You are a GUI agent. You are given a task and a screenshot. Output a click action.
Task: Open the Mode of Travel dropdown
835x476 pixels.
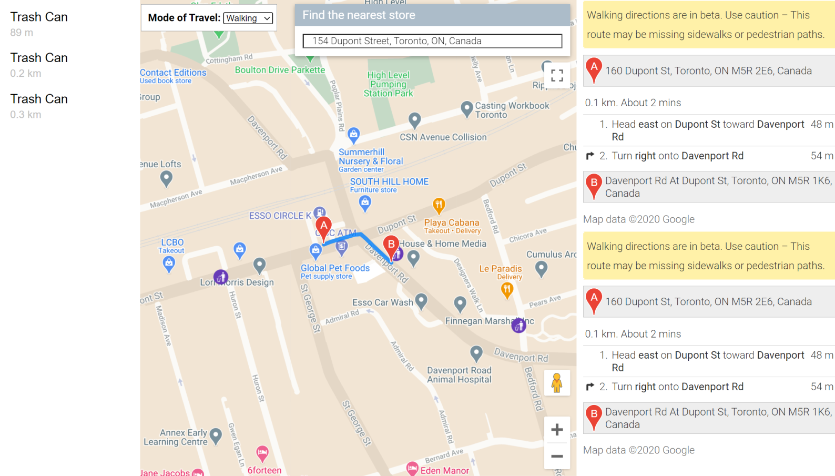coord(248,18)
